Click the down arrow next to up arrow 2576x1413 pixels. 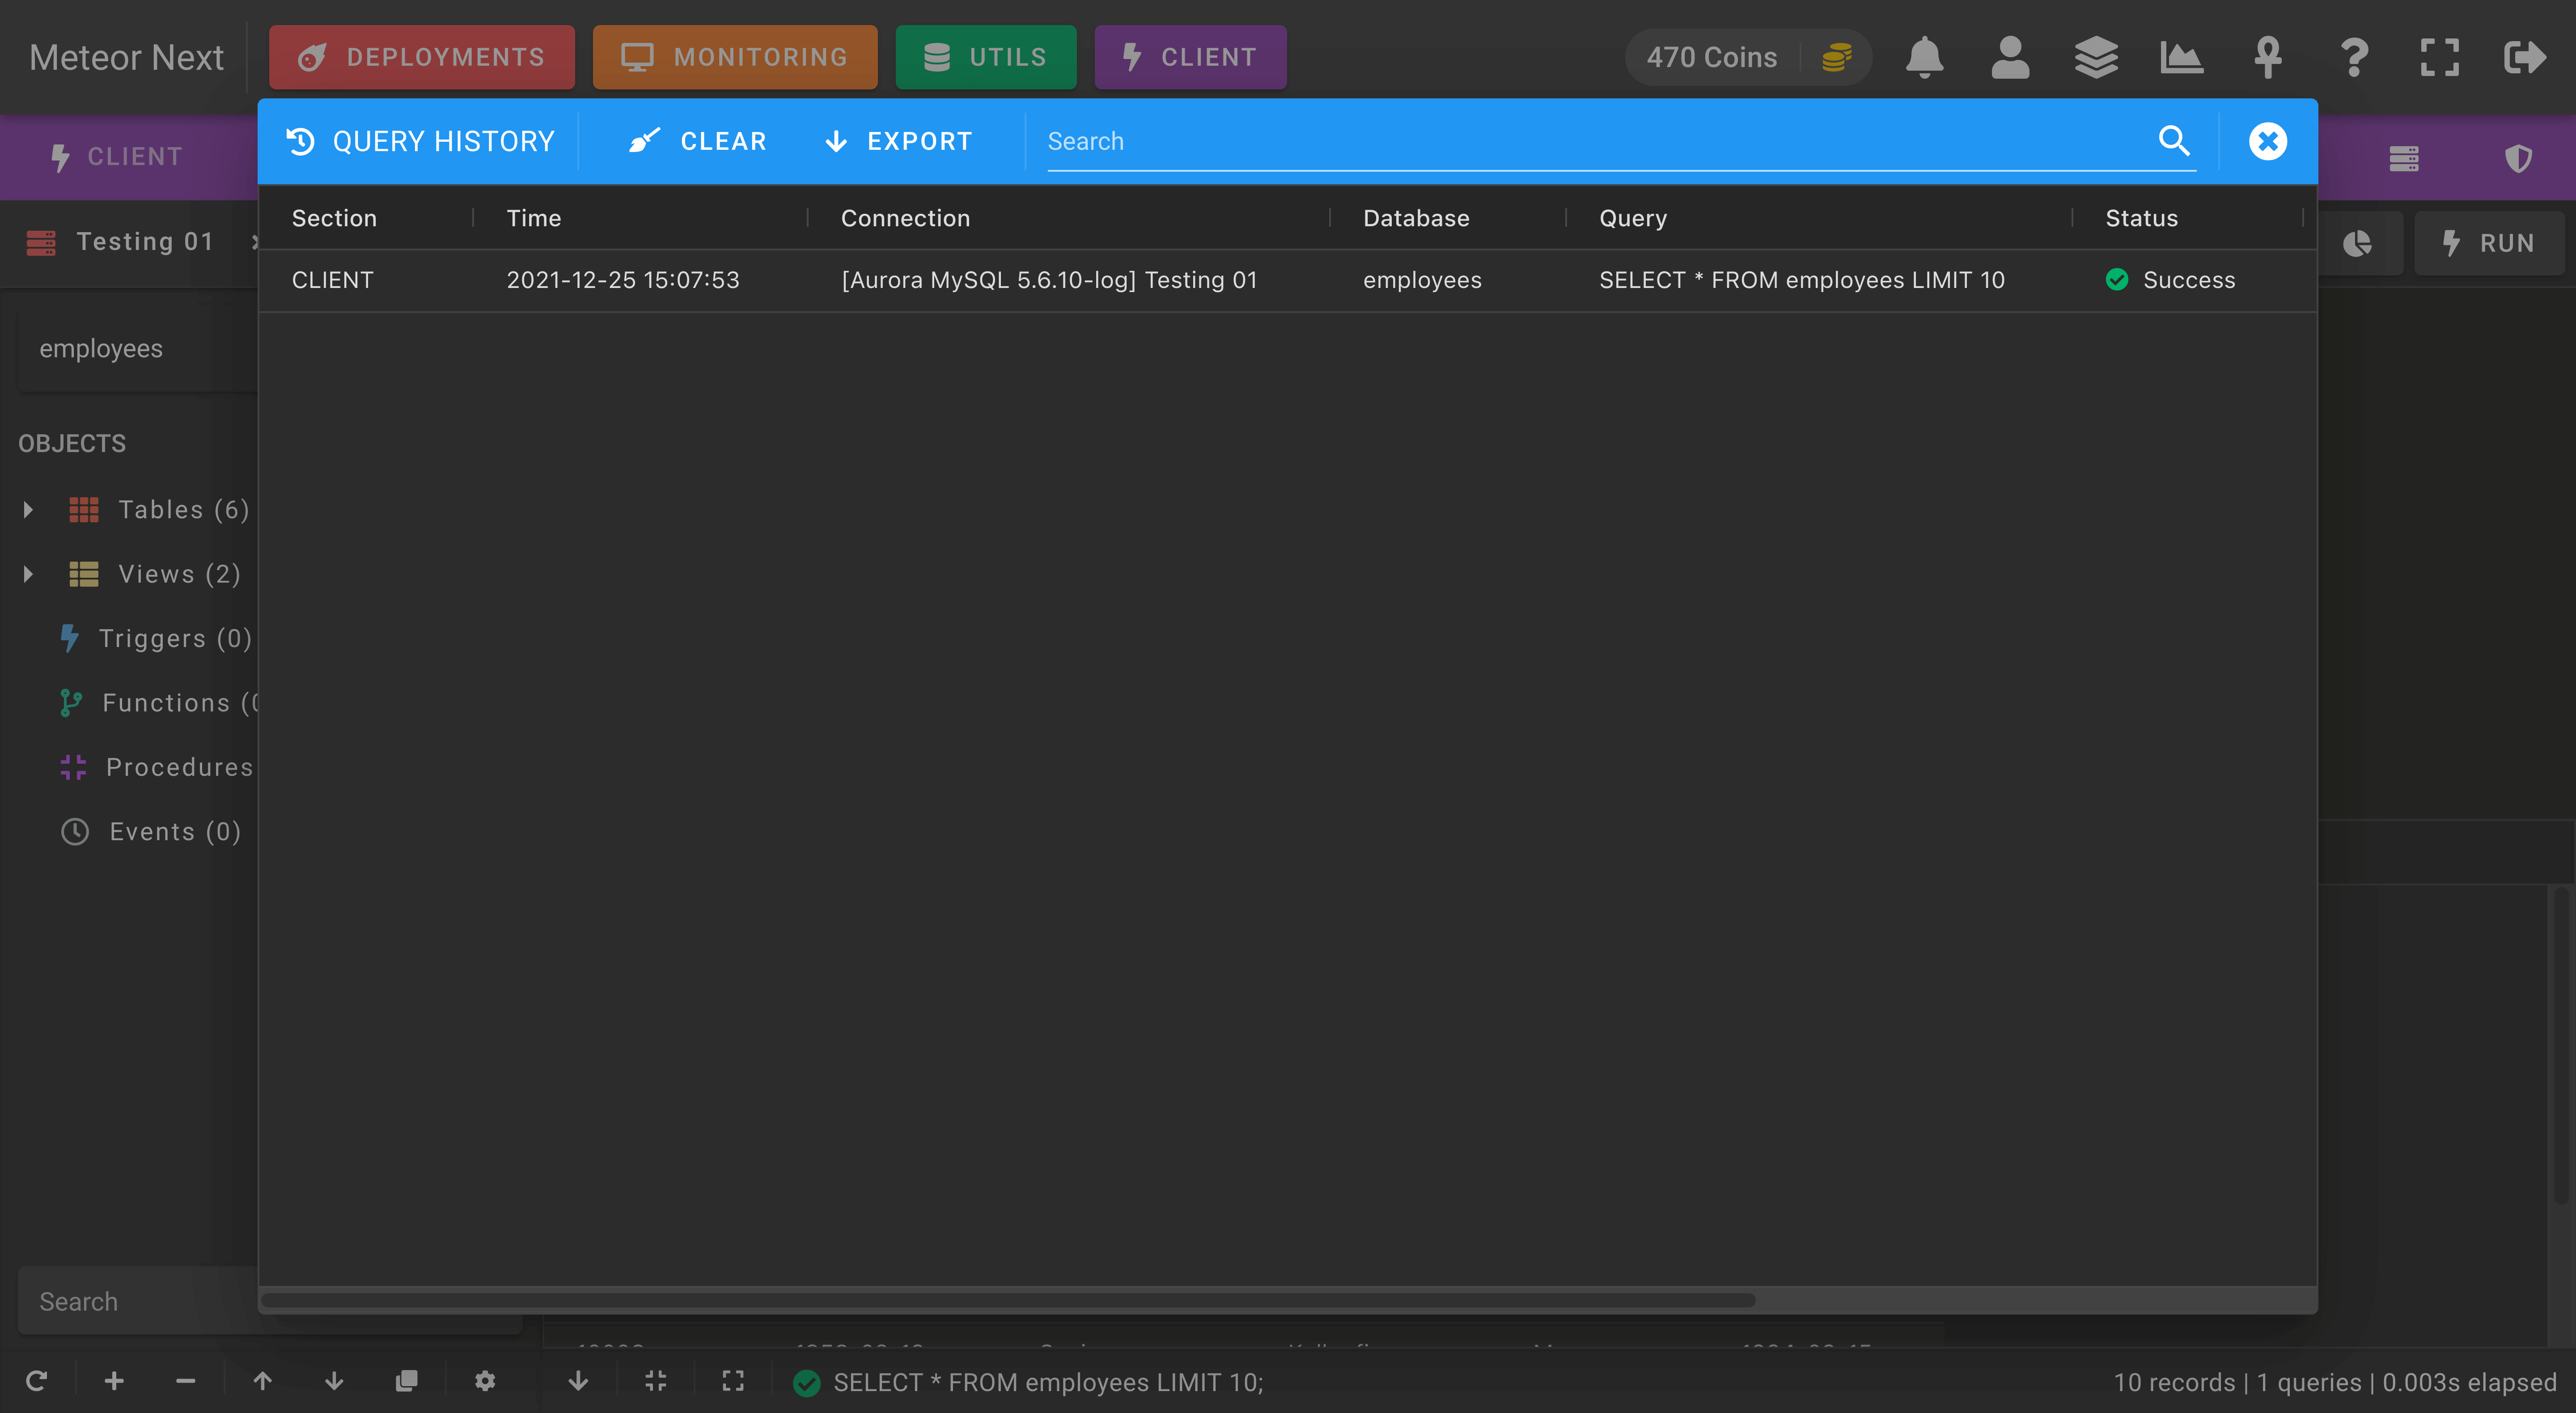tap(334, 1381)
